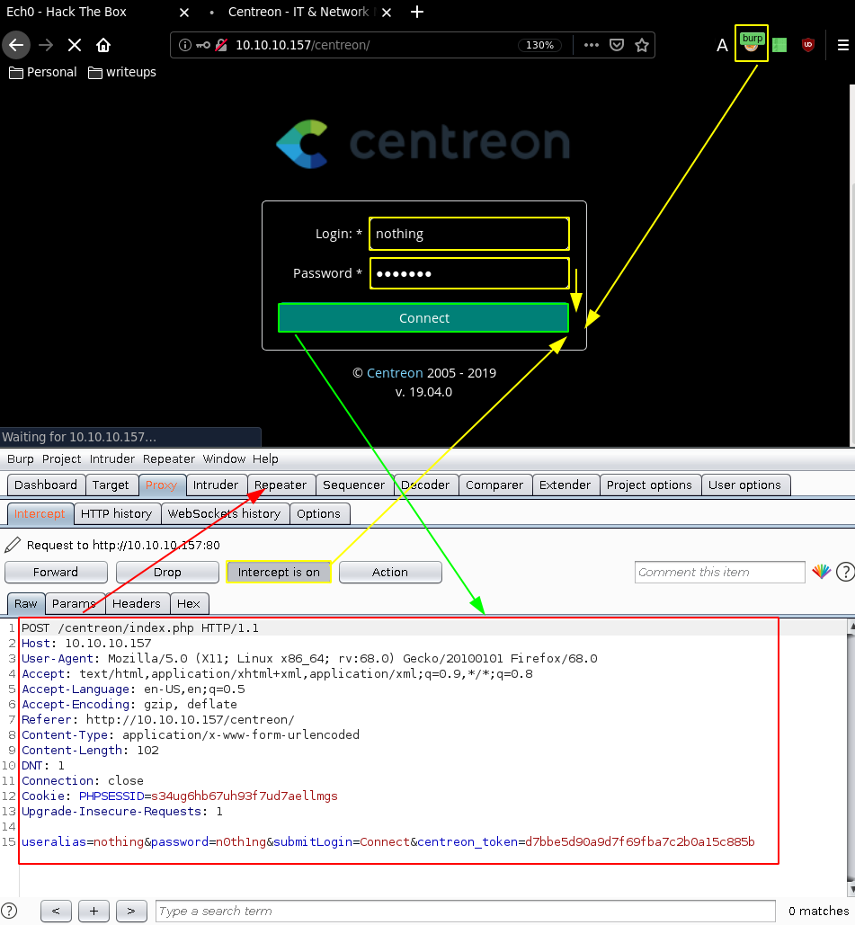Open the Decoder tab
This screenshot has height=925, width=855.
[x=425, y=485]
